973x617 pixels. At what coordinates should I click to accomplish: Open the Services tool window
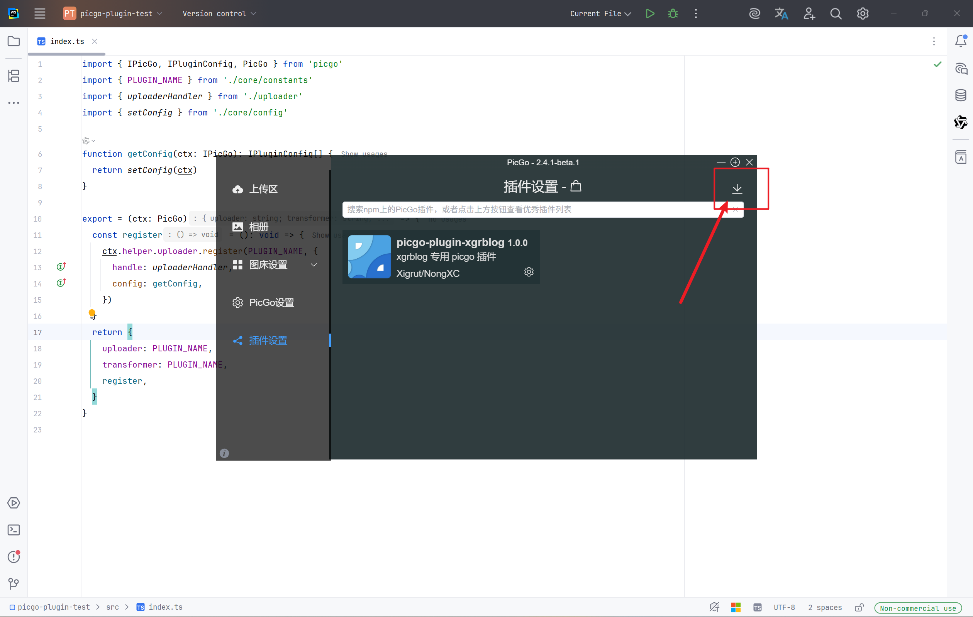click(14, 503)
